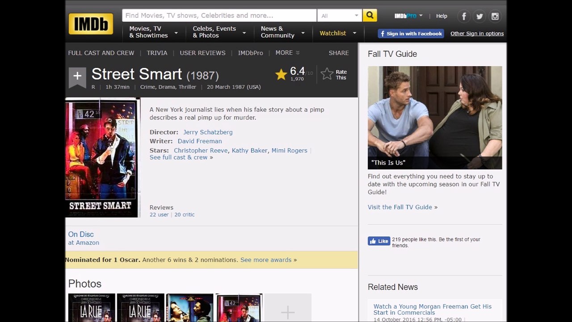Open the This Is Us promo image

pyautogui.click(x=435, y=118)
